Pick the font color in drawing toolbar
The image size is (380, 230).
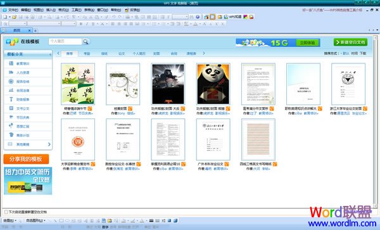pyautogui.click(x=142, y=220)
